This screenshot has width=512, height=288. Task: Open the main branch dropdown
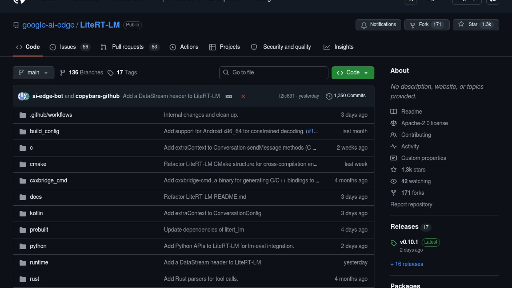click(x=33, y=73)
